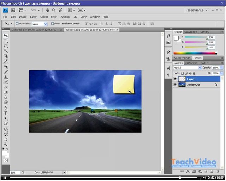Select the Eraser tool
This screenshot has width=226, height=181.
6,87
